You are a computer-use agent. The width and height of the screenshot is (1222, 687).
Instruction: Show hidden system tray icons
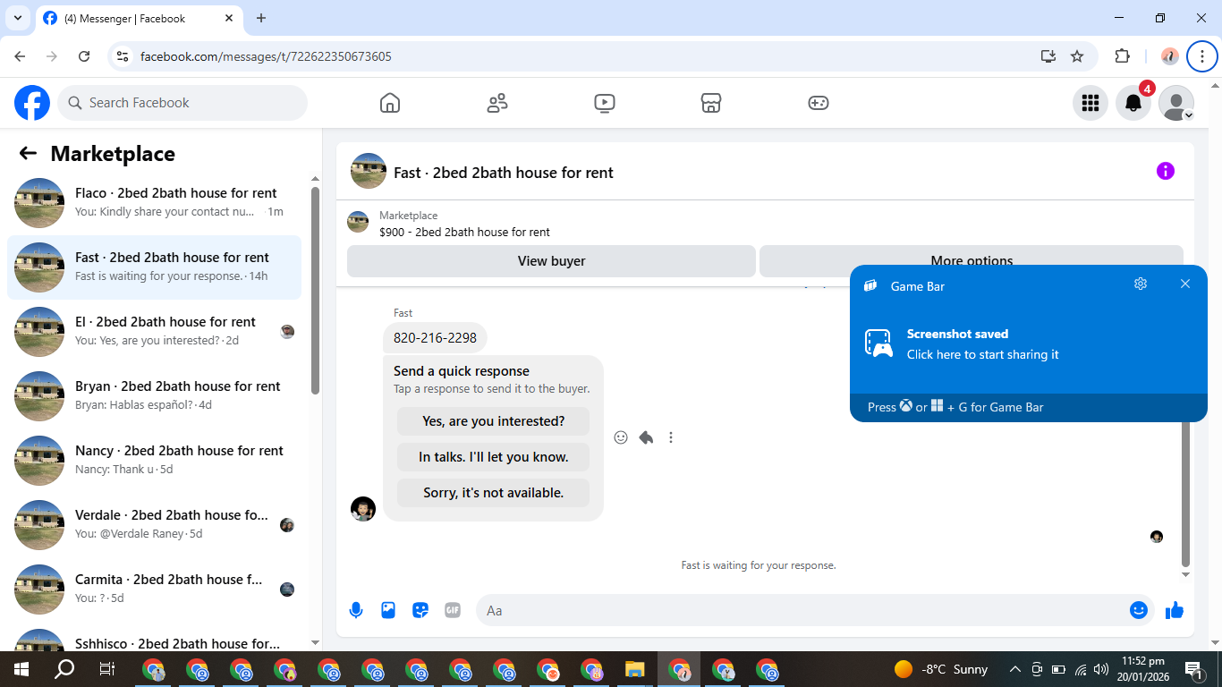1014,669
